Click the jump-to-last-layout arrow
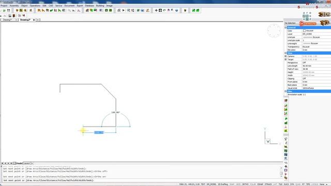Image resolution: width=331 pixels, height=186 pixels. [x=11, y=163]
